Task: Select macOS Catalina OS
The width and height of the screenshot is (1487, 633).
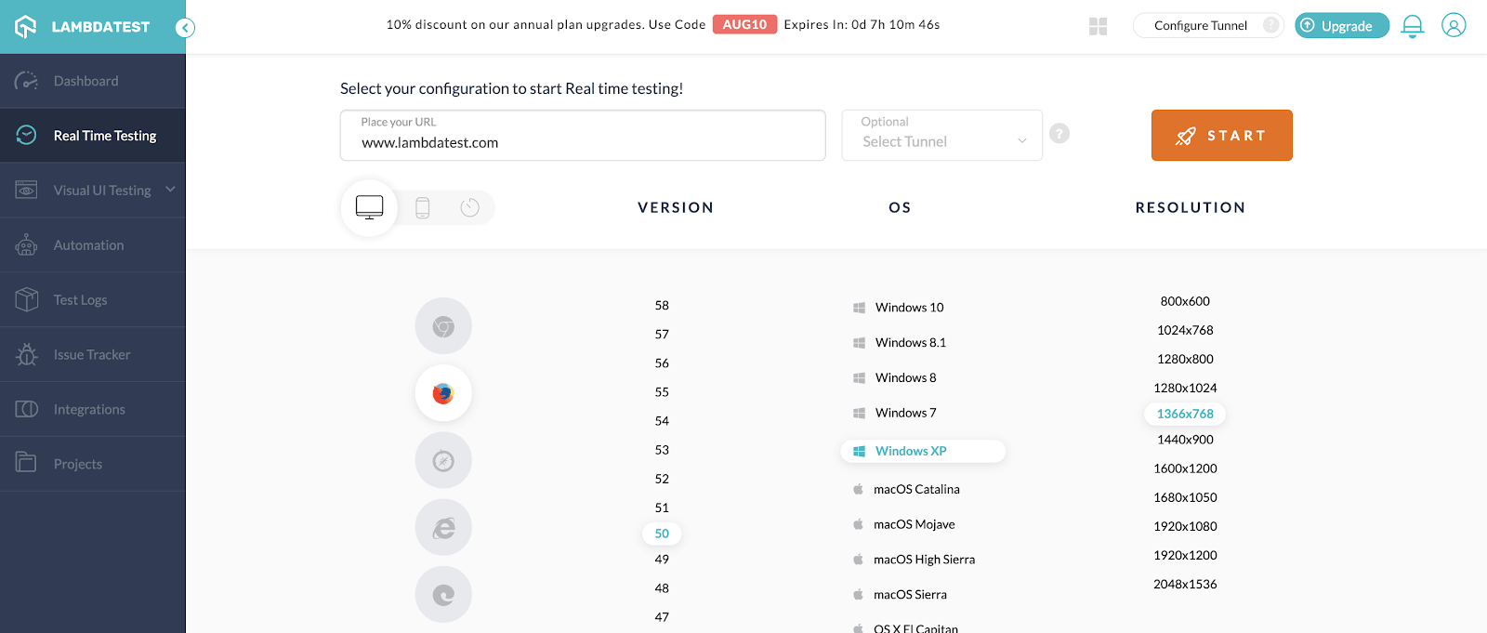Action: click(906, 490)
